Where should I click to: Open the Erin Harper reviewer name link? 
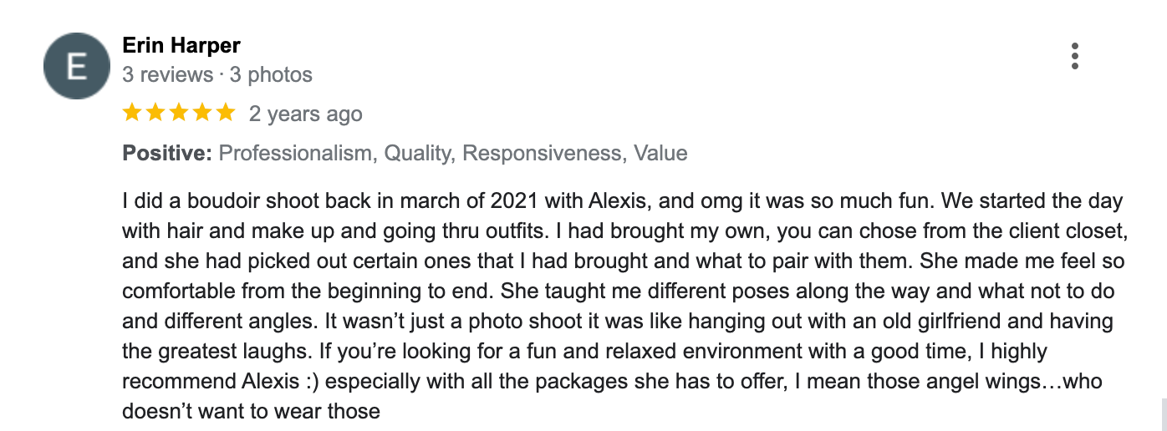coord(181,45)
